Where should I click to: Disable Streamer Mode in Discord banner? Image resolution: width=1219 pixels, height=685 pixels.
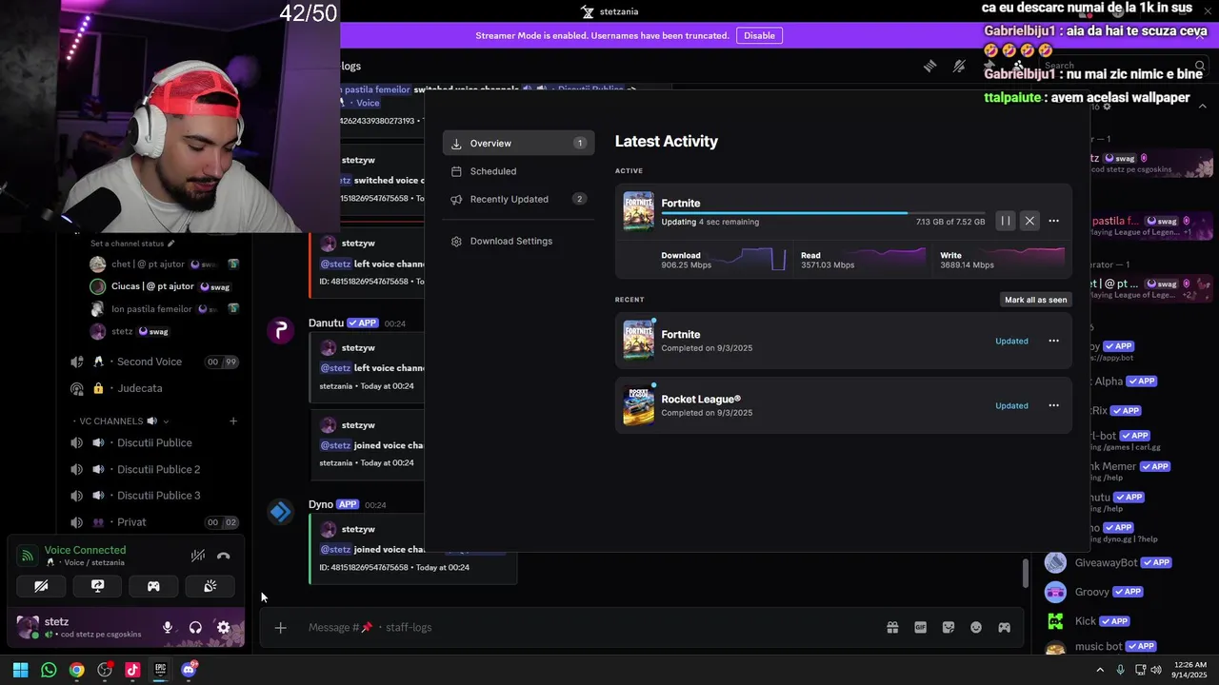[759, 35]
